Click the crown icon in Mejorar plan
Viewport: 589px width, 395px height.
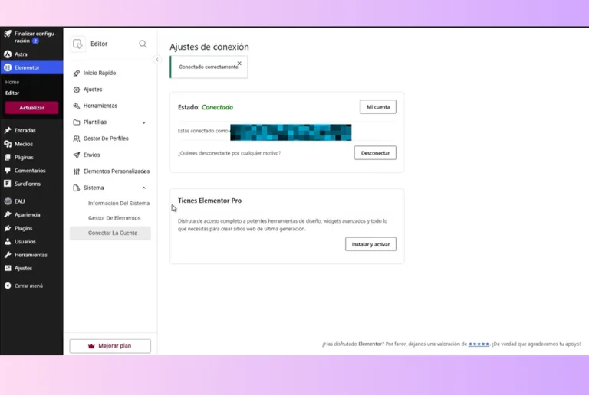[91, 346]
